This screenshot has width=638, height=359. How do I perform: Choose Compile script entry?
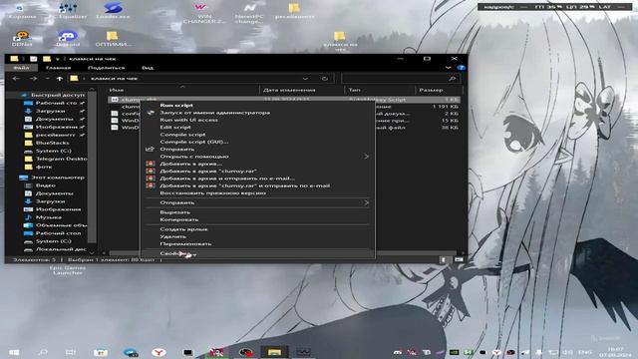pos(182,135)
